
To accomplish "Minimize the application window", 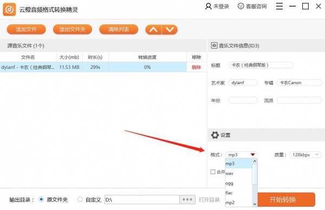I will click(292, 6).
